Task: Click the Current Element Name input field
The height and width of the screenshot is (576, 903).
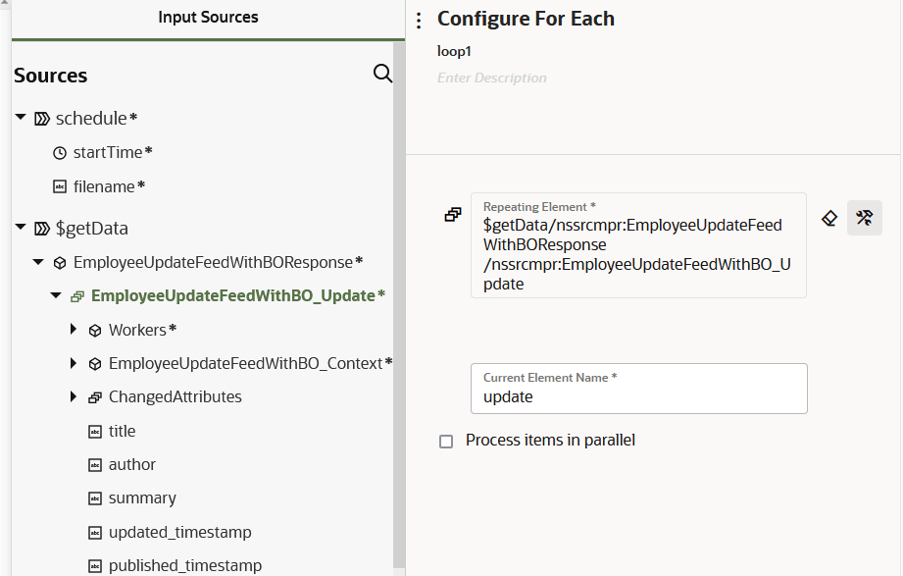Action: pos(638,397)
